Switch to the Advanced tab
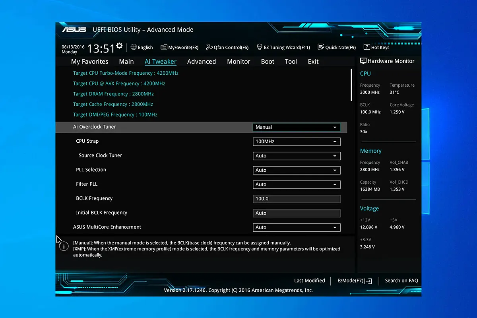Viewport: 477px width, 318px height. click(x=202, y=62)
